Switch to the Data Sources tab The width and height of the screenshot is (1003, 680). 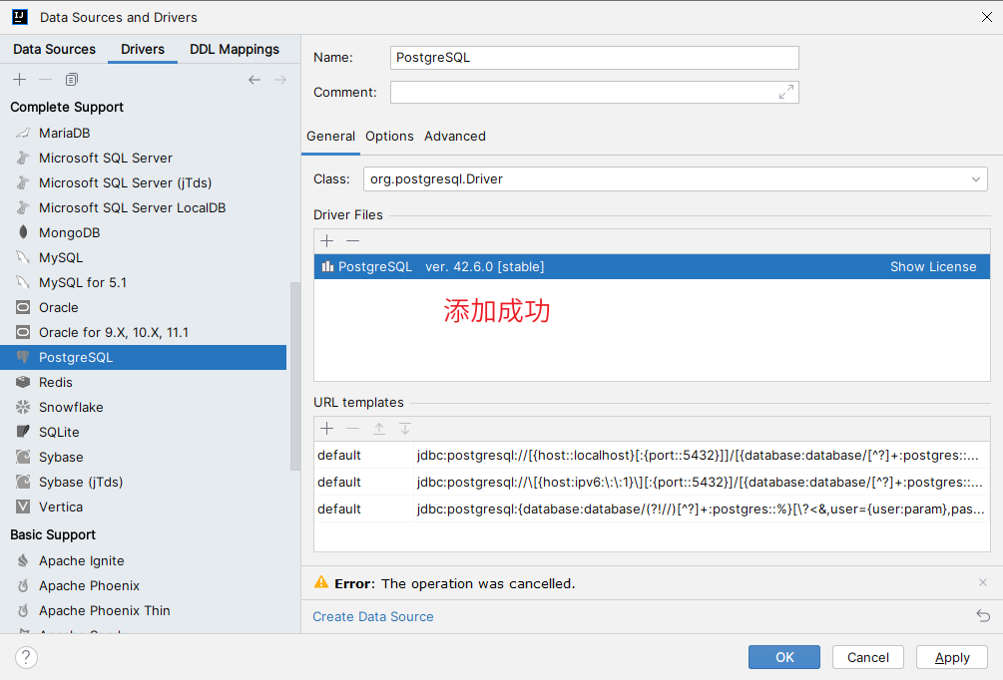click(54, 49)
